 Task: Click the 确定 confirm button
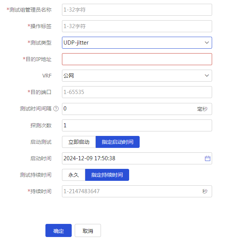tap(59, 231)
